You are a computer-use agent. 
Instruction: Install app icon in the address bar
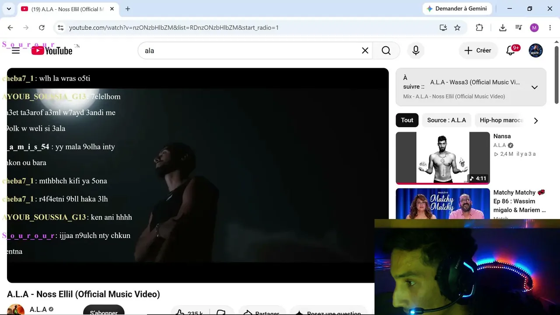[x=443, y=28]
